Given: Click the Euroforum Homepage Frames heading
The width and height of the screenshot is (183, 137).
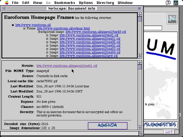Looking at the screenshot, I should pos(39,17).
